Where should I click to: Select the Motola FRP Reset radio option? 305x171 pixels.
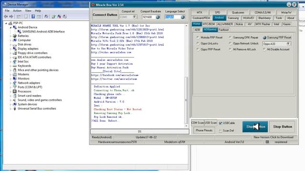click(x=198, y=38)
